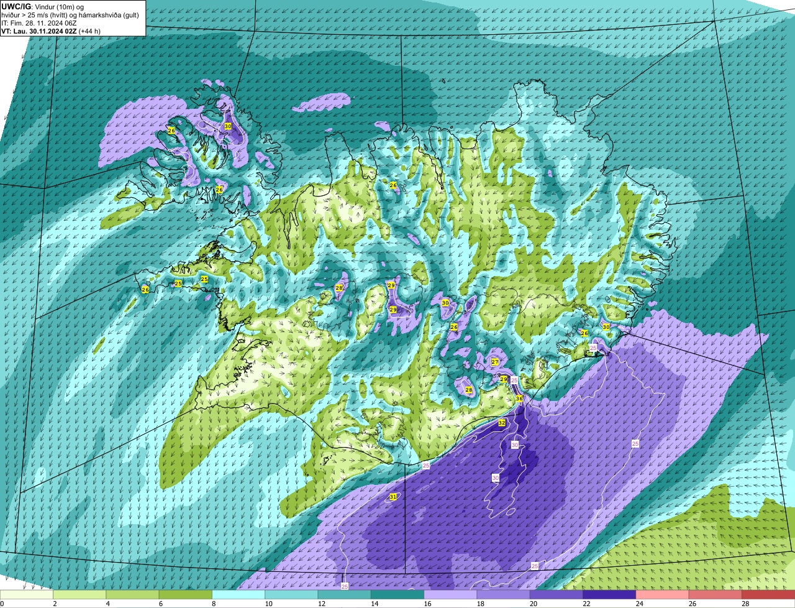Screen dimensions: 795x608
Task: Click the legend scale value "14"
Action: [373, 604]
